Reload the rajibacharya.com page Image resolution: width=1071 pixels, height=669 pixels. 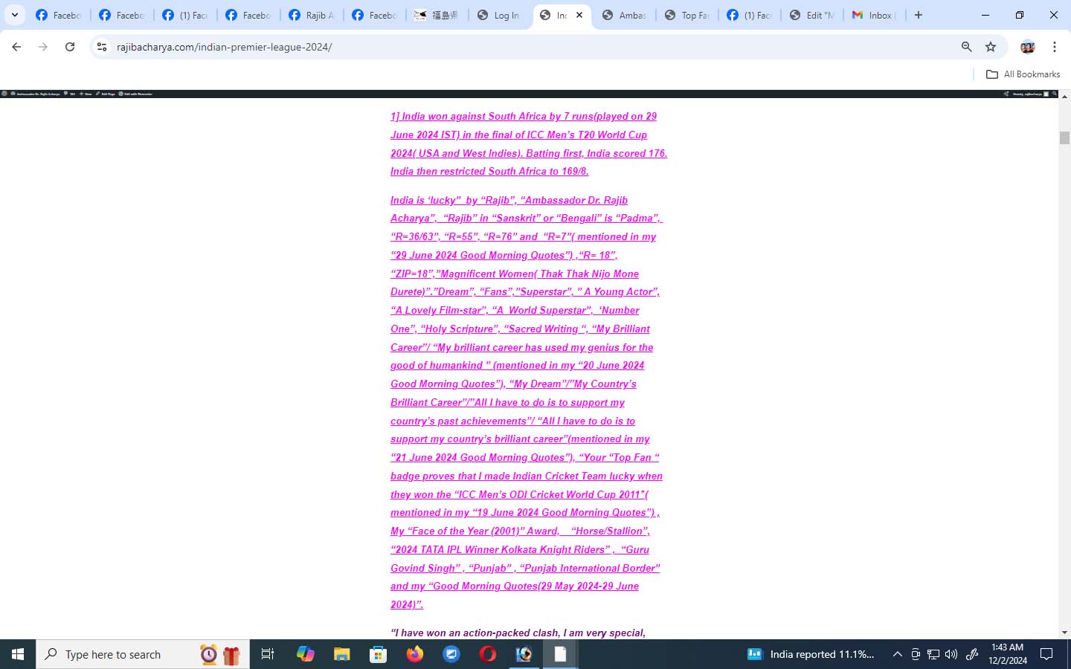70,47
